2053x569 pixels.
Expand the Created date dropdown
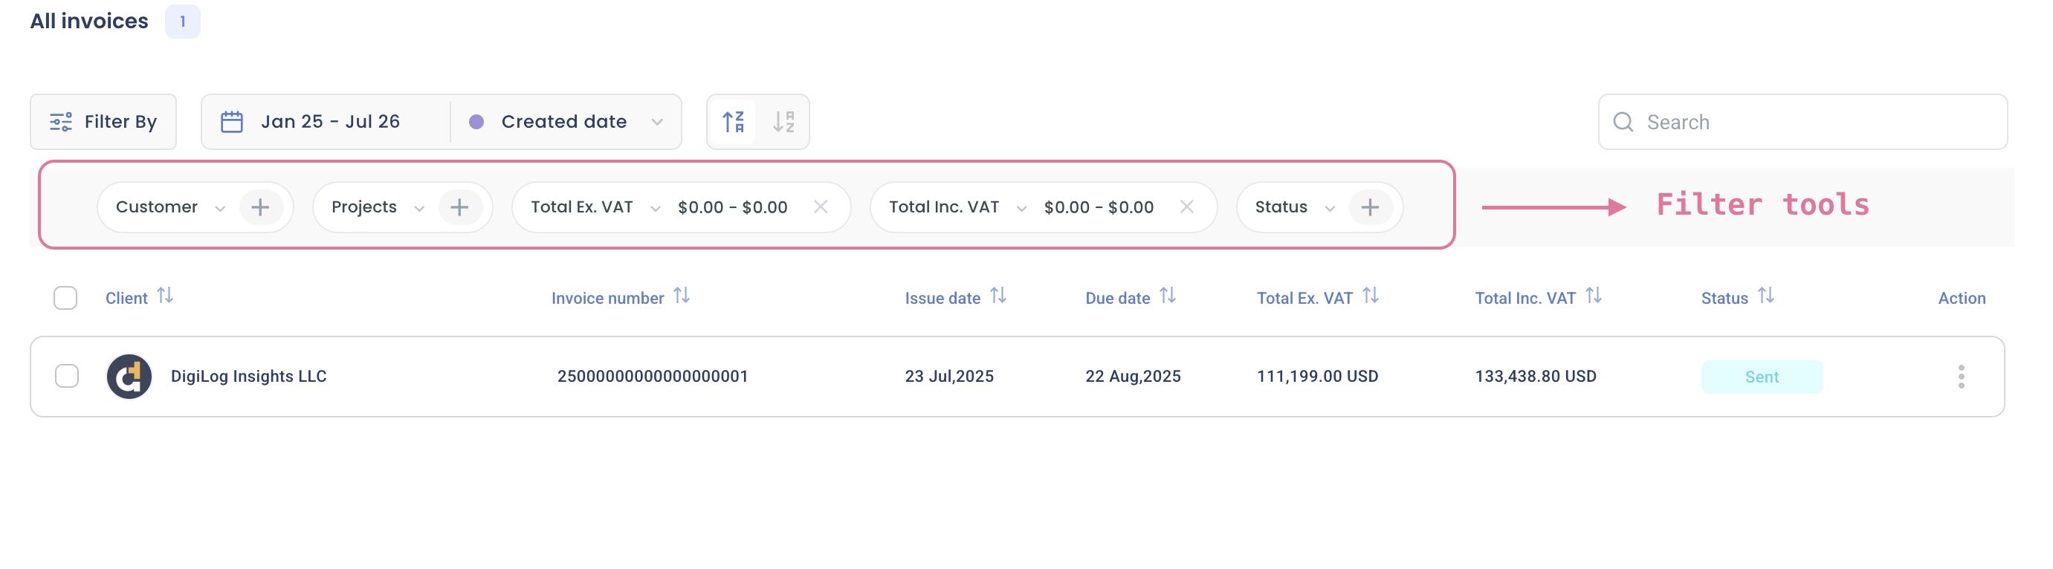tap(656, 122)
